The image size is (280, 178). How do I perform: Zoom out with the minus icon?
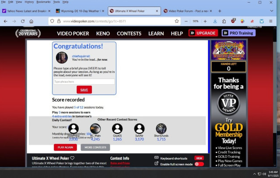point(186,21)
